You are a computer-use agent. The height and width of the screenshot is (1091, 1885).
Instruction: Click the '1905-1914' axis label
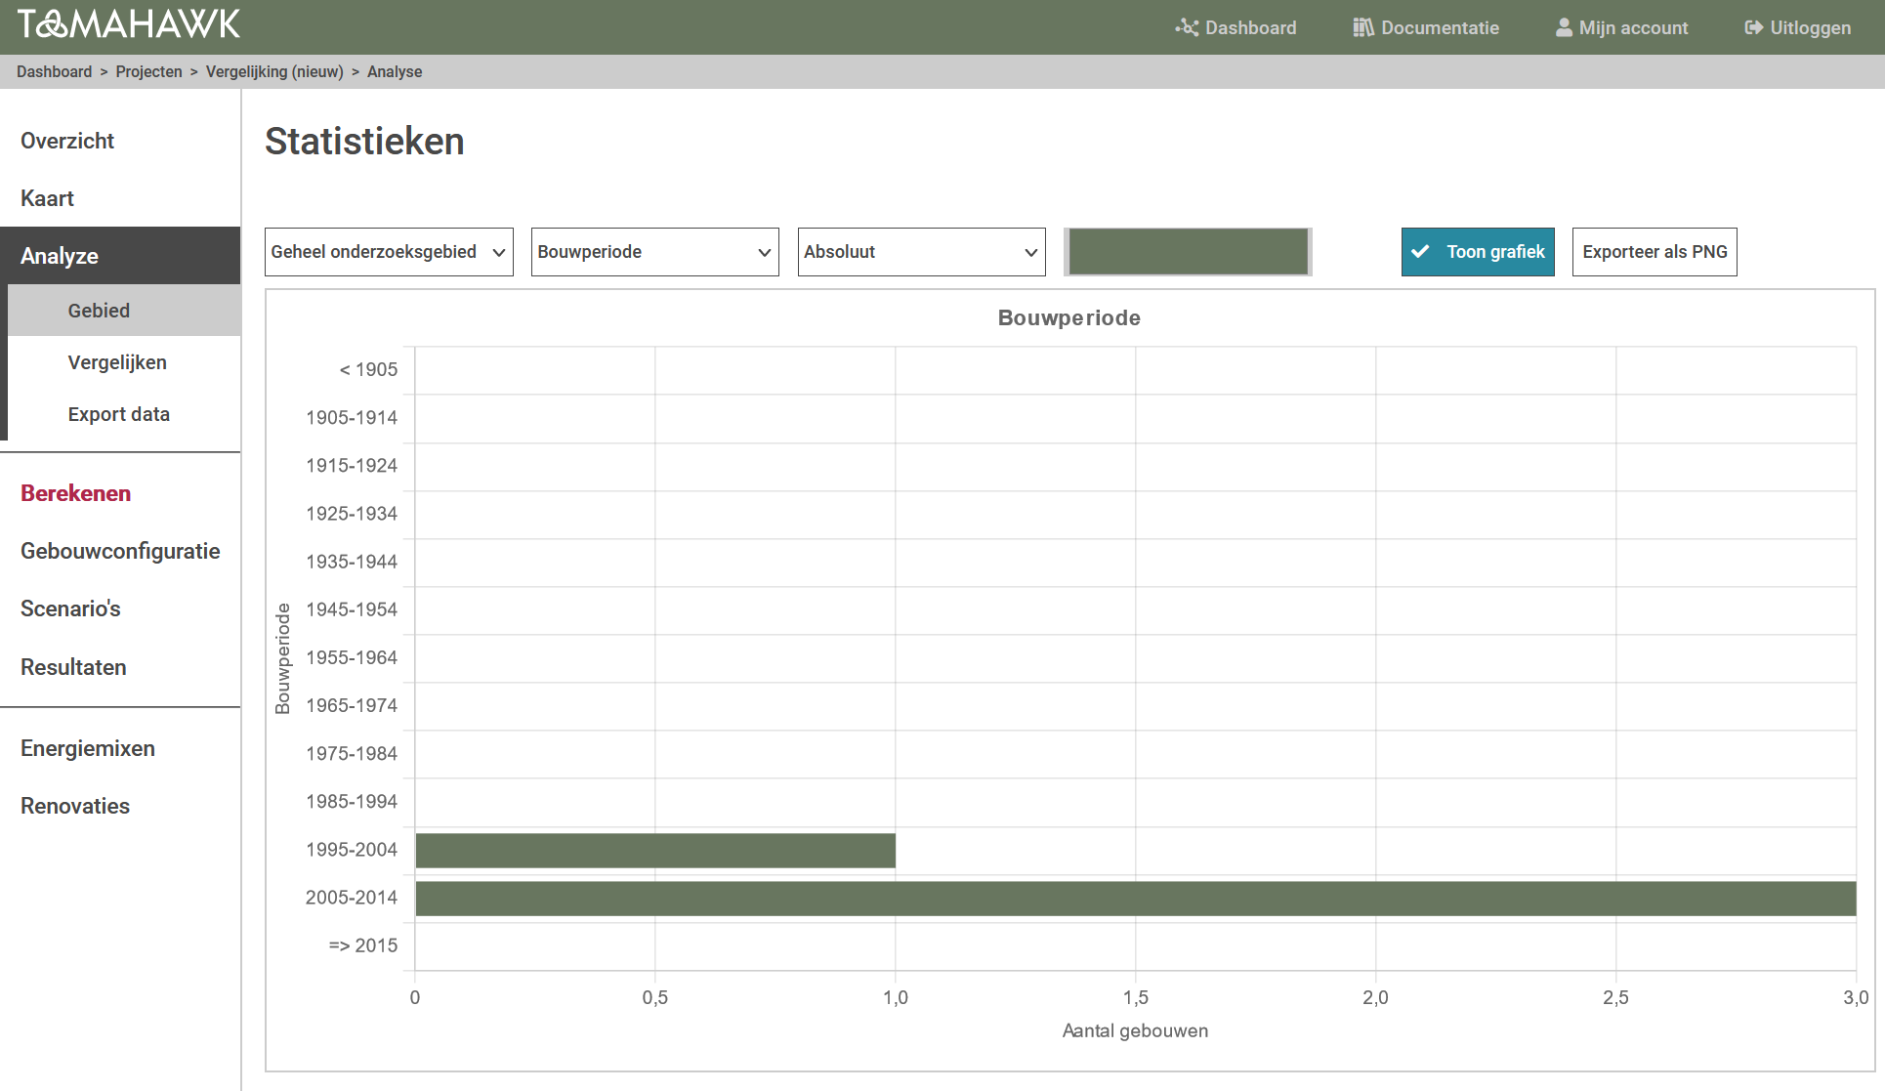(x=352, y=417)
